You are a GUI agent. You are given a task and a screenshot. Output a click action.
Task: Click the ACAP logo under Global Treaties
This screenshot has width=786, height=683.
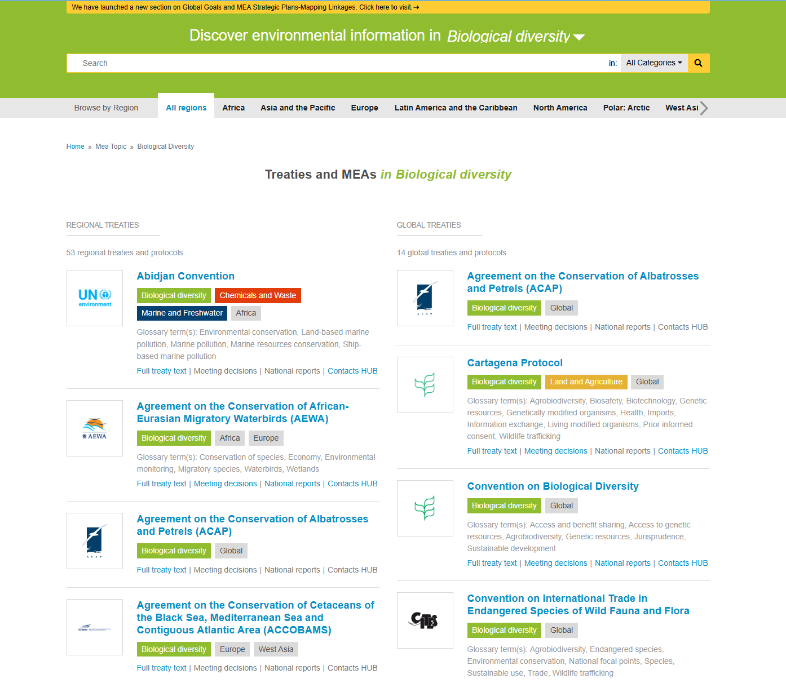click(x=425, y=298)
